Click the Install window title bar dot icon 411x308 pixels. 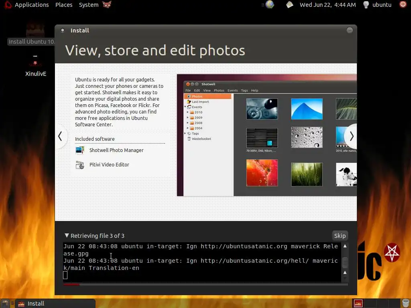click(x=63, y=30)
